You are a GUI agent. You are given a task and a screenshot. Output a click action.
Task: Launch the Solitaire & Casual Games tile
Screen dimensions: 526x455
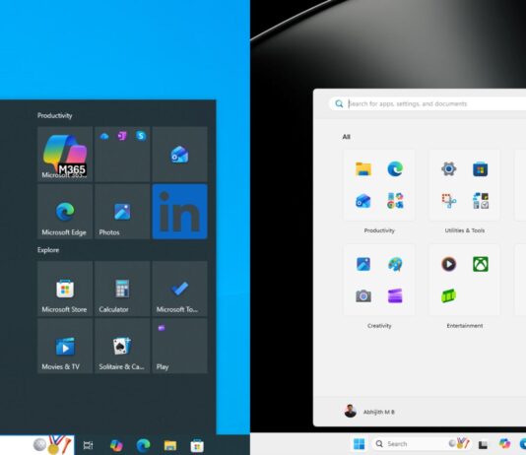(x=122, y=346)
